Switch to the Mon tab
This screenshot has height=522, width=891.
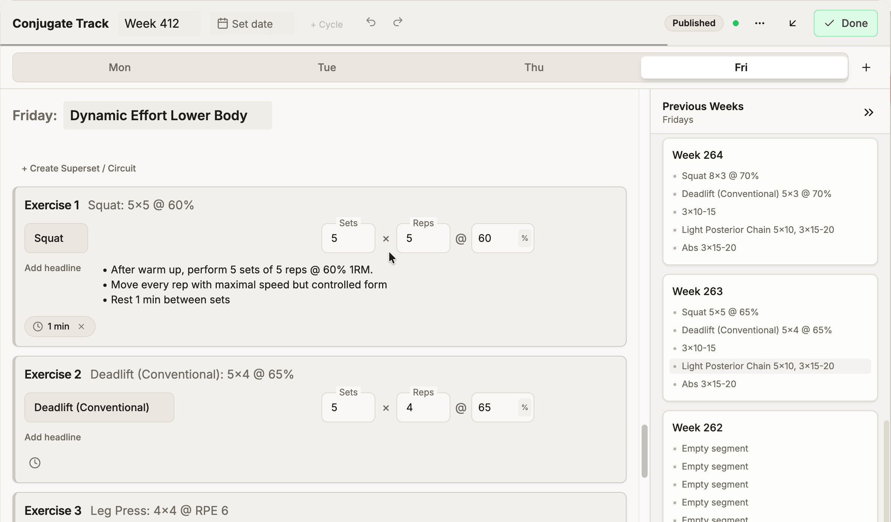[x=120, y=67]
